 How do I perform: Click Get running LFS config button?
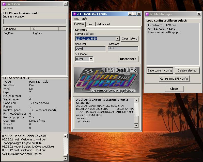[x=174, y=79]
